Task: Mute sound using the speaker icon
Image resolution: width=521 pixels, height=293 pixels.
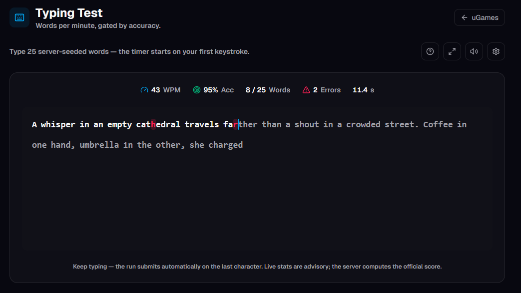Action: (474, 51)
